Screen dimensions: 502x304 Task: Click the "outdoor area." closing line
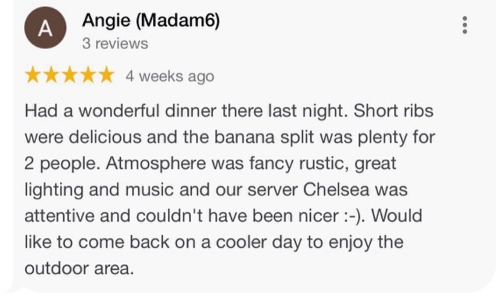(79, 268)
